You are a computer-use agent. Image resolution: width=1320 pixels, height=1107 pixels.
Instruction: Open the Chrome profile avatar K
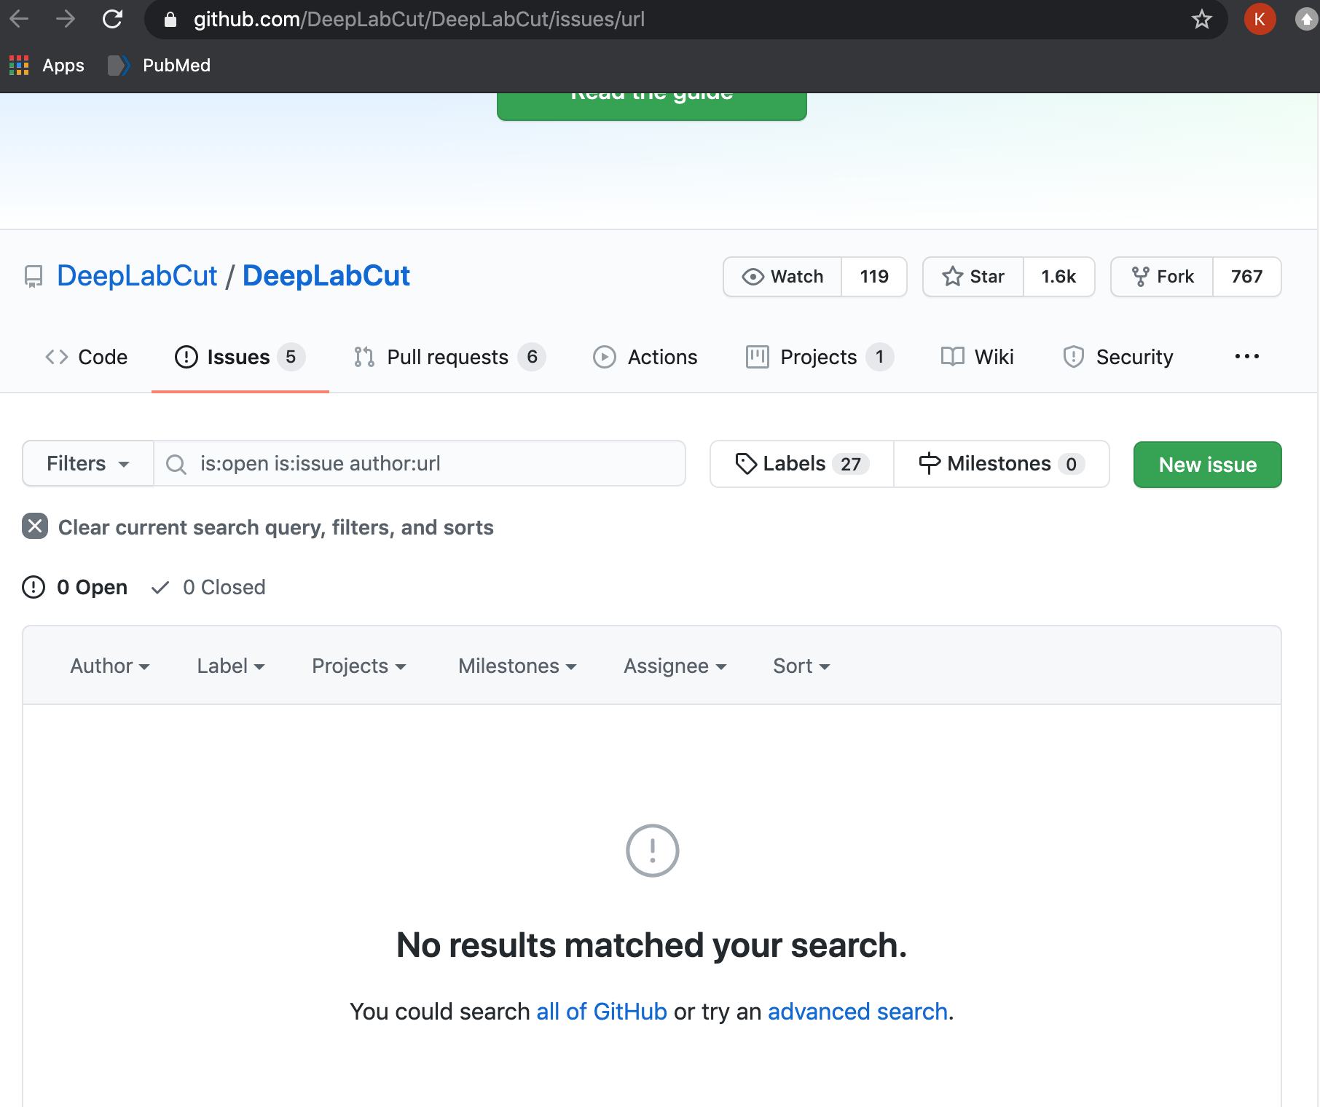[x=1260, y=19]
